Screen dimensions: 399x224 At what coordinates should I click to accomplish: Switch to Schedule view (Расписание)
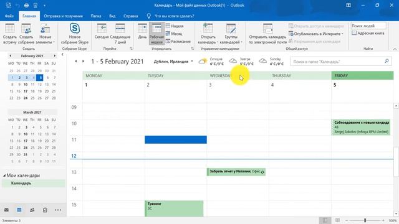coord(178,41)
